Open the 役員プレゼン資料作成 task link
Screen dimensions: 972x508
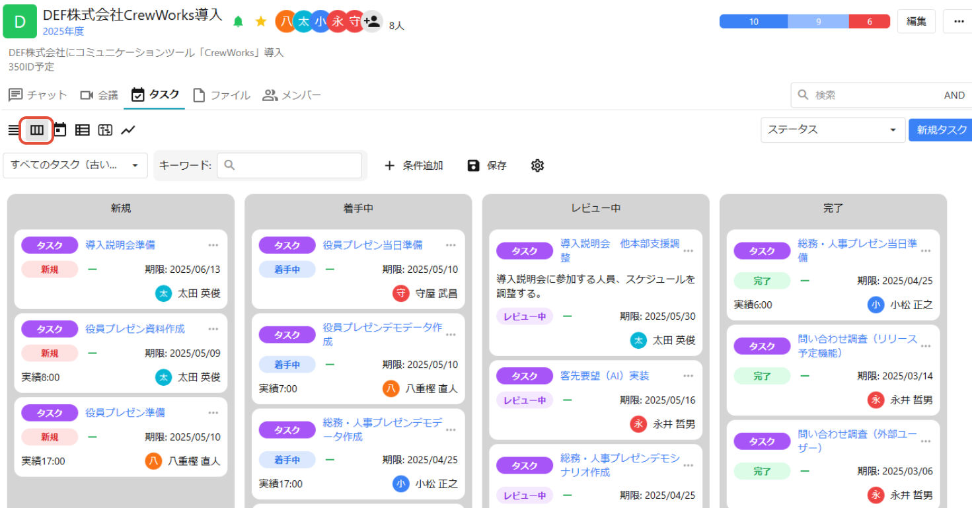[x=135, y=329]
